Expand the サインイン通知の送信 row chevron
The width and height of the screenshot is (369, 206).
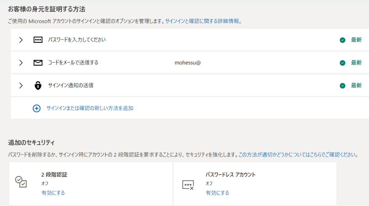tap(21, 86)
